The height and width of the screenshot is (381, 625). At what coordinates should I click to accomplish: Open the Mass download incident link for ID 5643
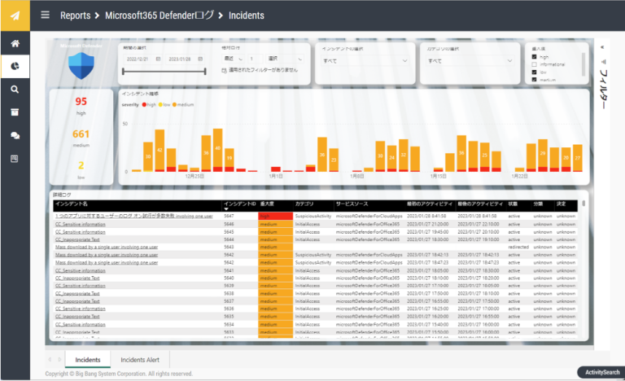pos(94,247)
